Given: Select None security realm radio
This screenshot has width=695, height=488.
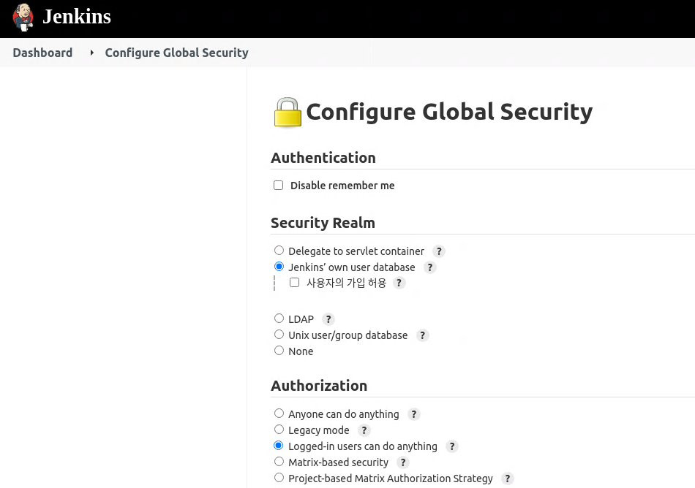Looking at the screenshot, I should tap(279, 351).
